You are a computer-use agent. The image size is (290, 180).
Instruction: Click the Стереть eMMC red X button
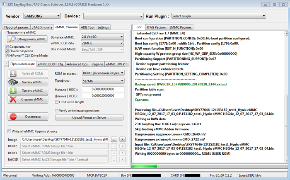coord(27,99)
